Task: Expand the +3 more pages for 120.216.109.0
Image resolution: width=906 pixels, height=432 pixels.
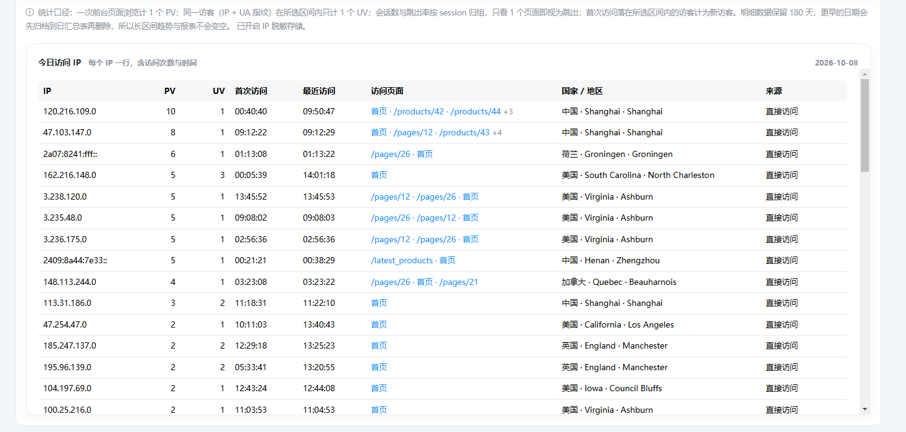Action: click(508, 112)
